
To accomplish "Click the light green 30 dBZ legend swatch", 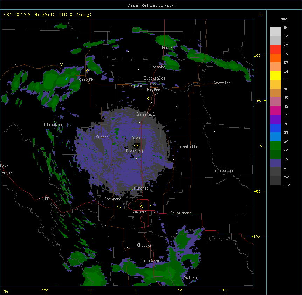I will pos(275,146).
